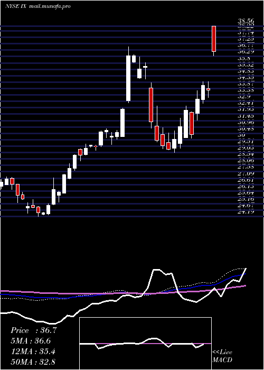Click the 32.41 price axis label

(246, 103)
